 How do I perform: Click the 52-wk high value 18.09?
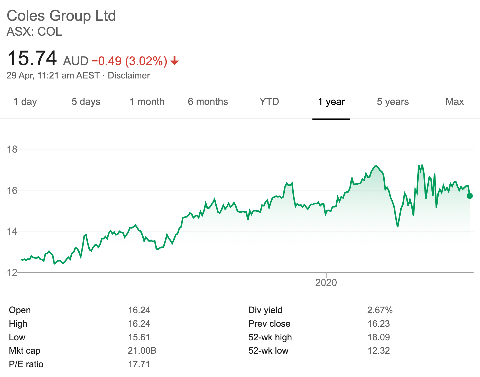(379, 337)
